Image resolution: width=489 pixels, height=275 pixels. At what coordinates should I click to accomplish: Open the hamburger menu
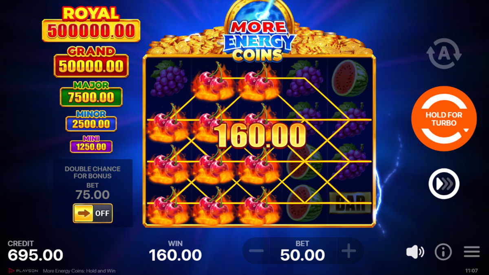pos(471,252)
